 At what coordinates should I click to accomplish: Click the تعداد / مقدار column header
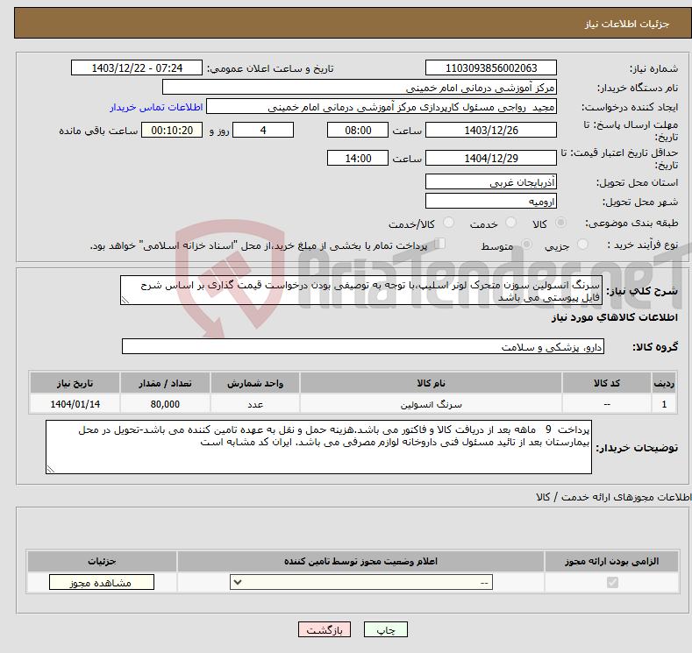pyautogui.click(x=165, y=383)
